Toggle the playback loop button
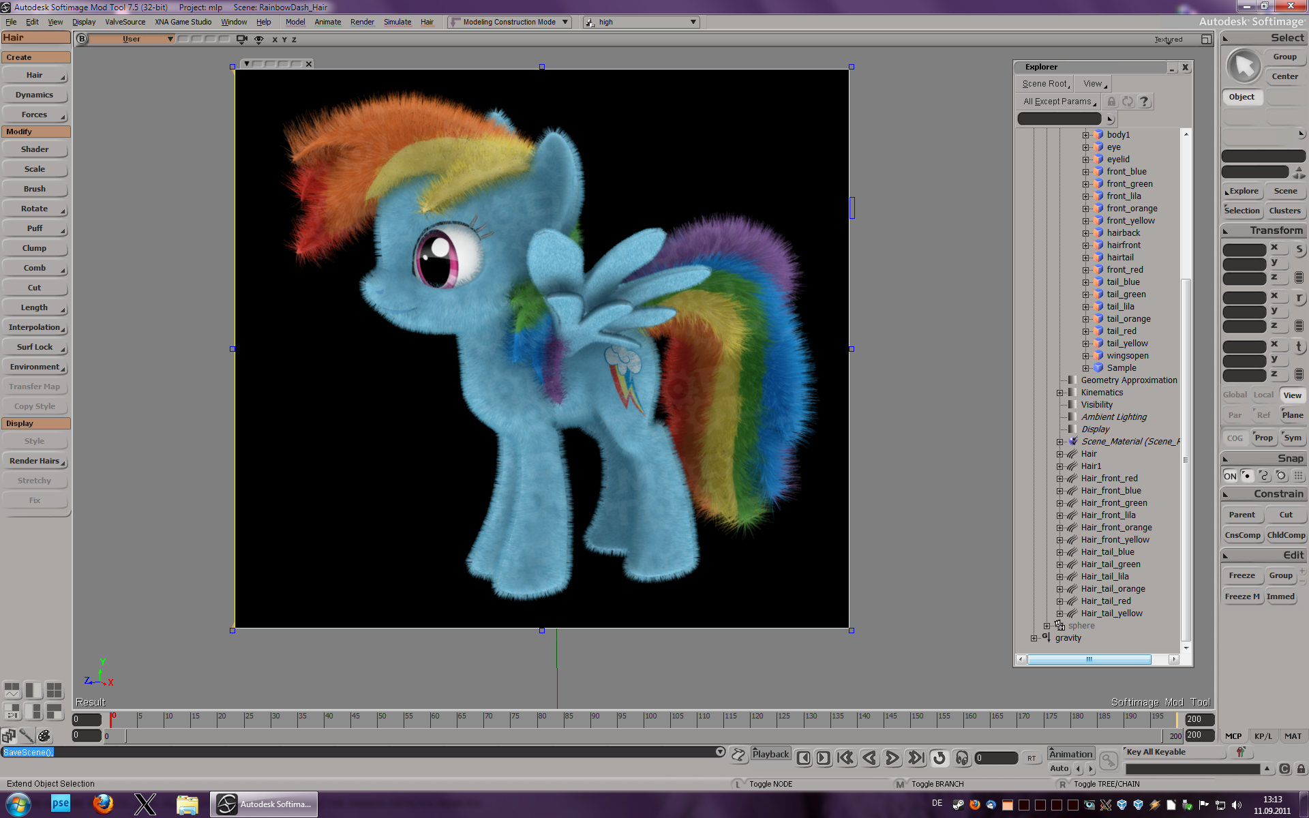Viewport: 1309px width, 818px height. point(939,757)
